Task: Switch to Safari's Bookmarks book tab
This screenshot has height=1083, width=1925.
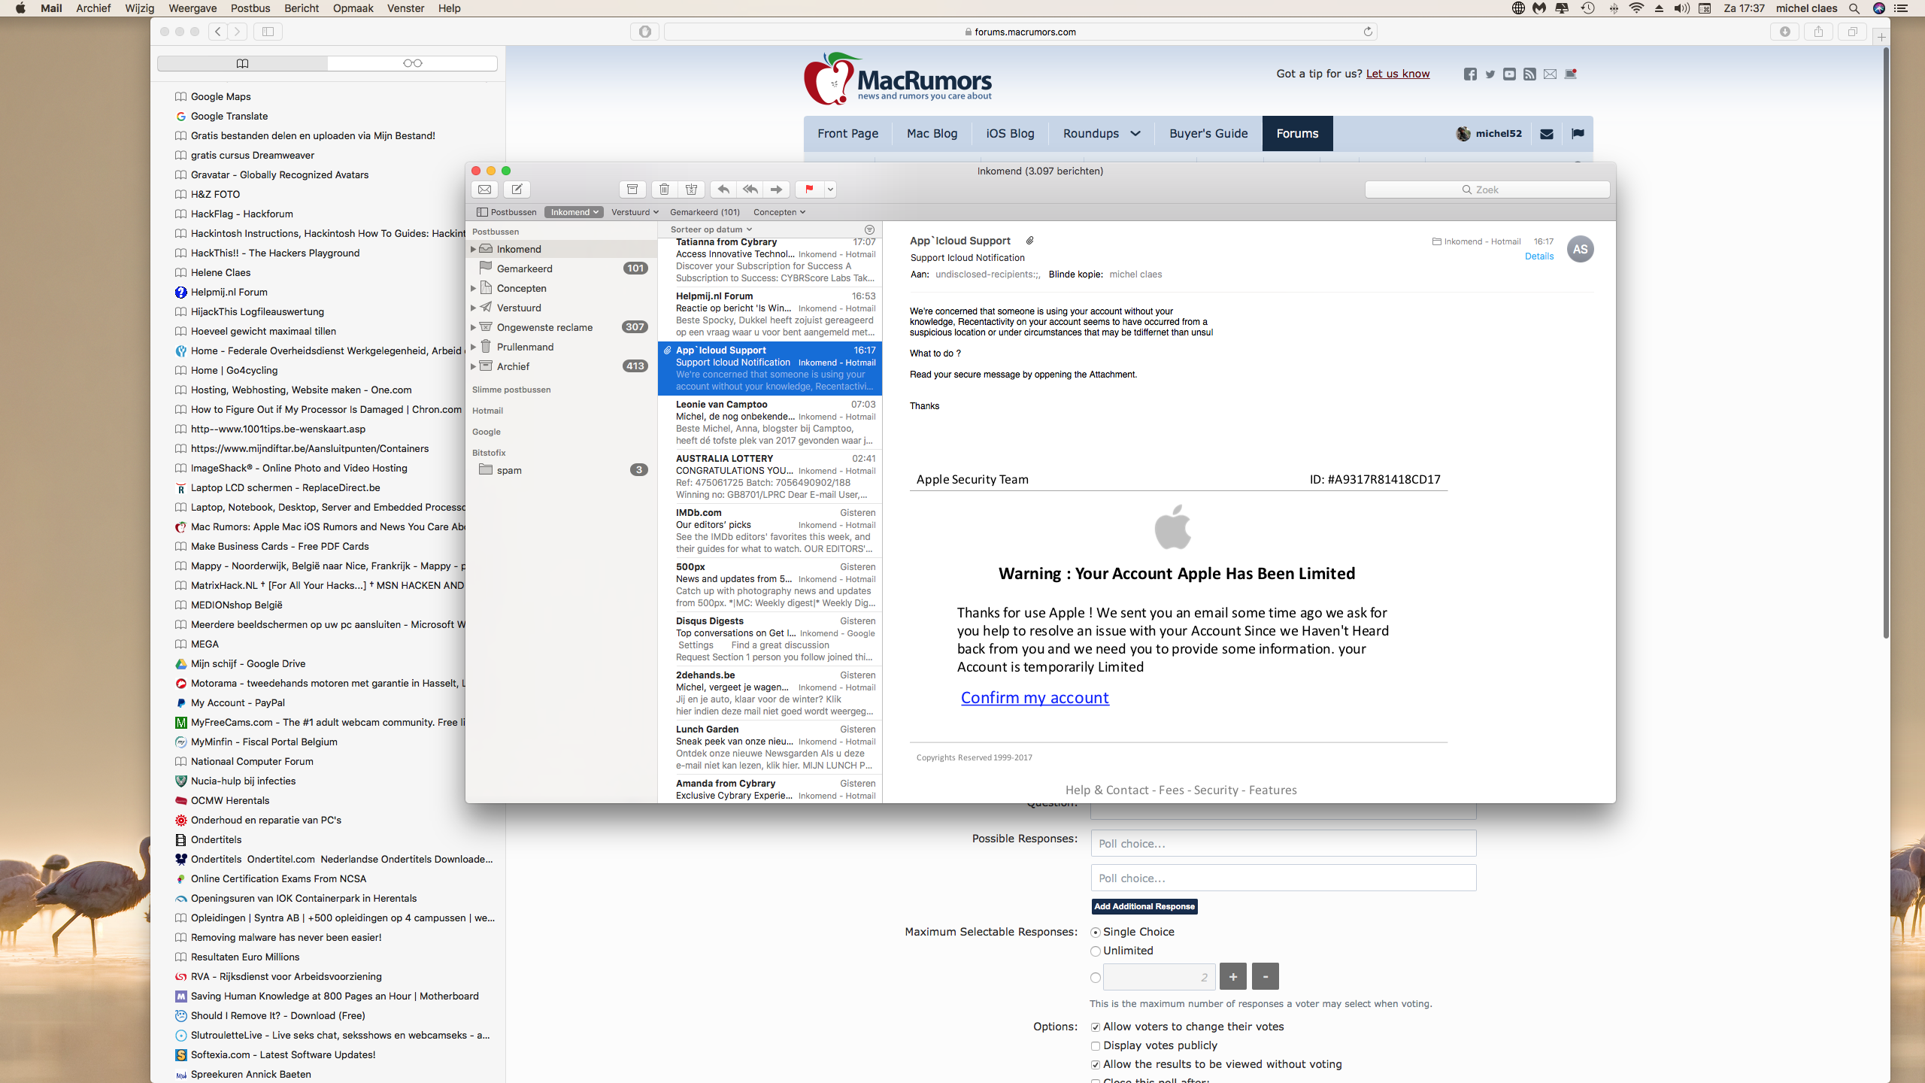Action: pyautogui.click(x=242, y=63)
